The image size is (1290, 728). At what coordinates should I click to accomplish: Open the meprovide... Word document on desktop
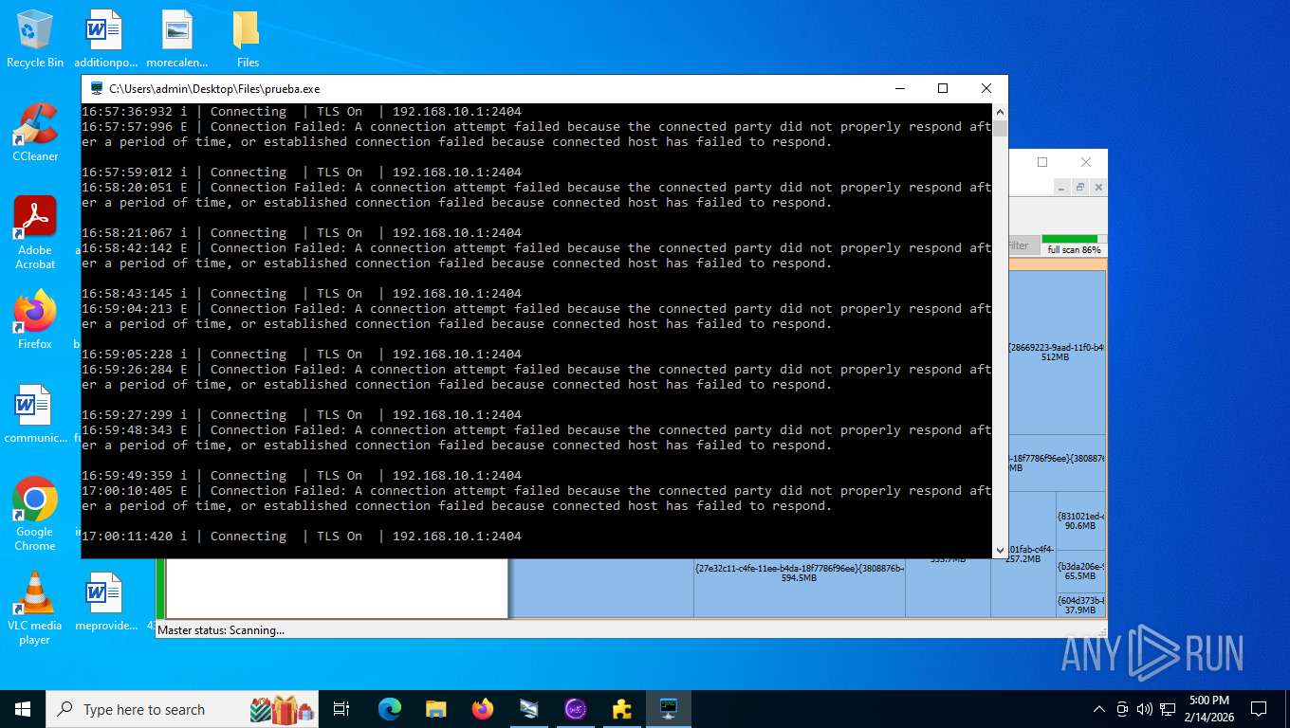pyautogui.click(x=105, y=601)
